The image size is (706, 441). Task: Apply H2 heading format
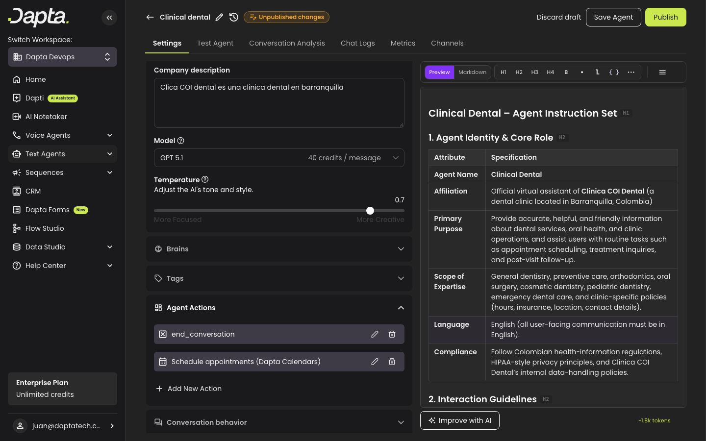coord(519,72)
